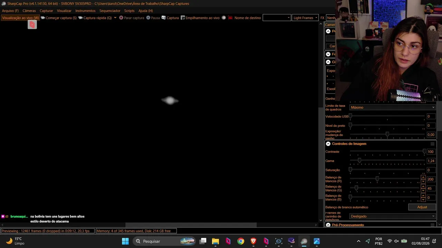442x248 pixels.
Task: Open the Pré-Processamento hamburger menu
Action: pos(432,225)
